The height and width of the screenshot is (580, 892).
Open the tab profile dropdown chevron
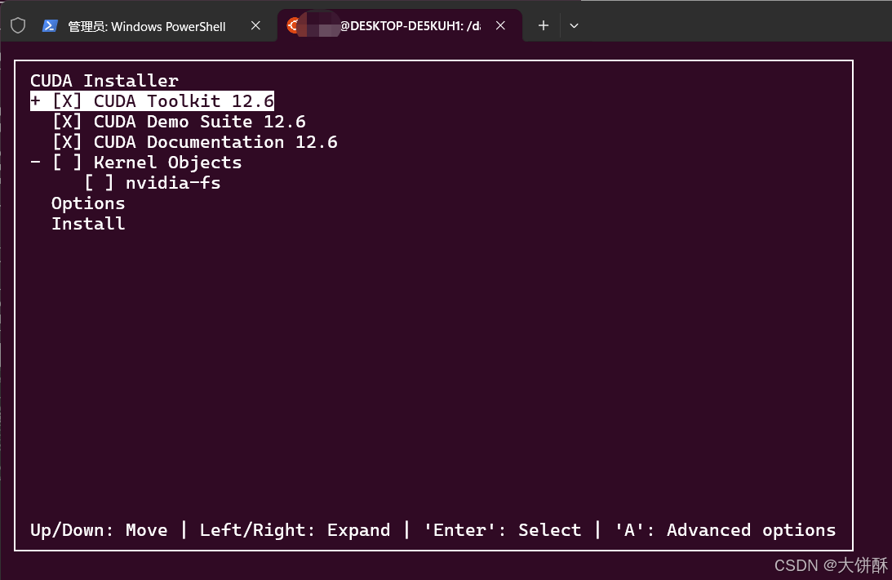574,25
